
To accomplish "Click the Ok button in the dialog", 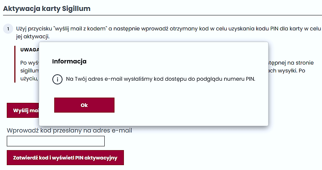I will (84, 105).
